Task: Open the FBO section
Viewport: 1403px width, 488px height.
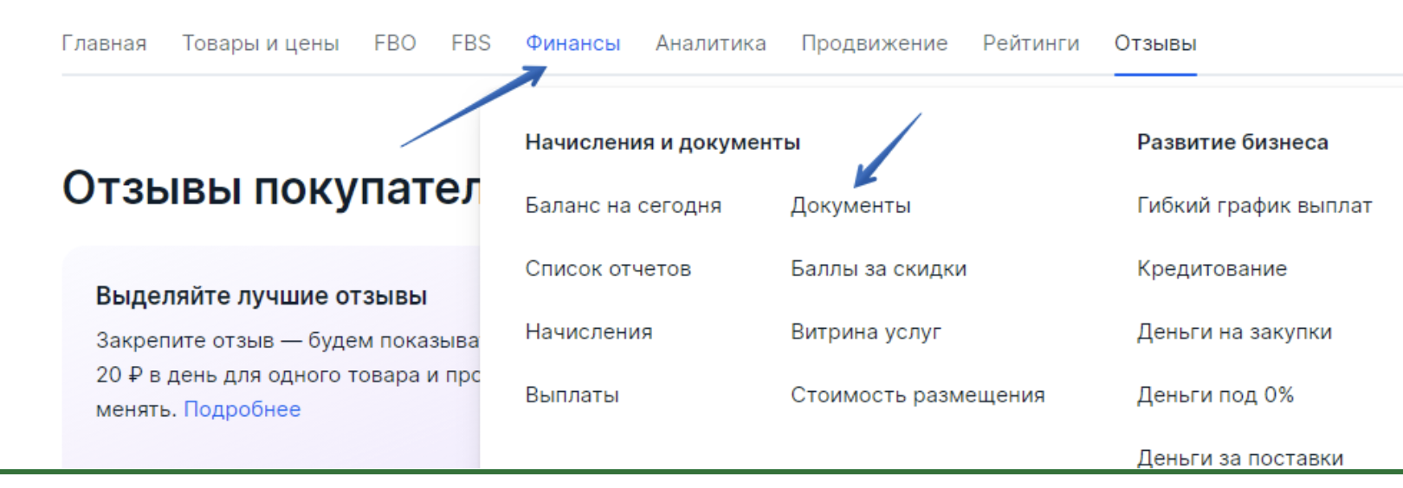Action: click(x=395, y=43)
